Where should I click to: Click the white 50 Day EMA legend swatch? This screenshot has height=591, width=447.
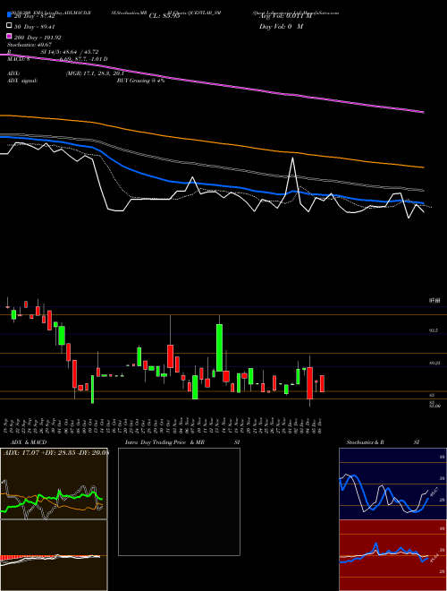click(x=9, y=25)
